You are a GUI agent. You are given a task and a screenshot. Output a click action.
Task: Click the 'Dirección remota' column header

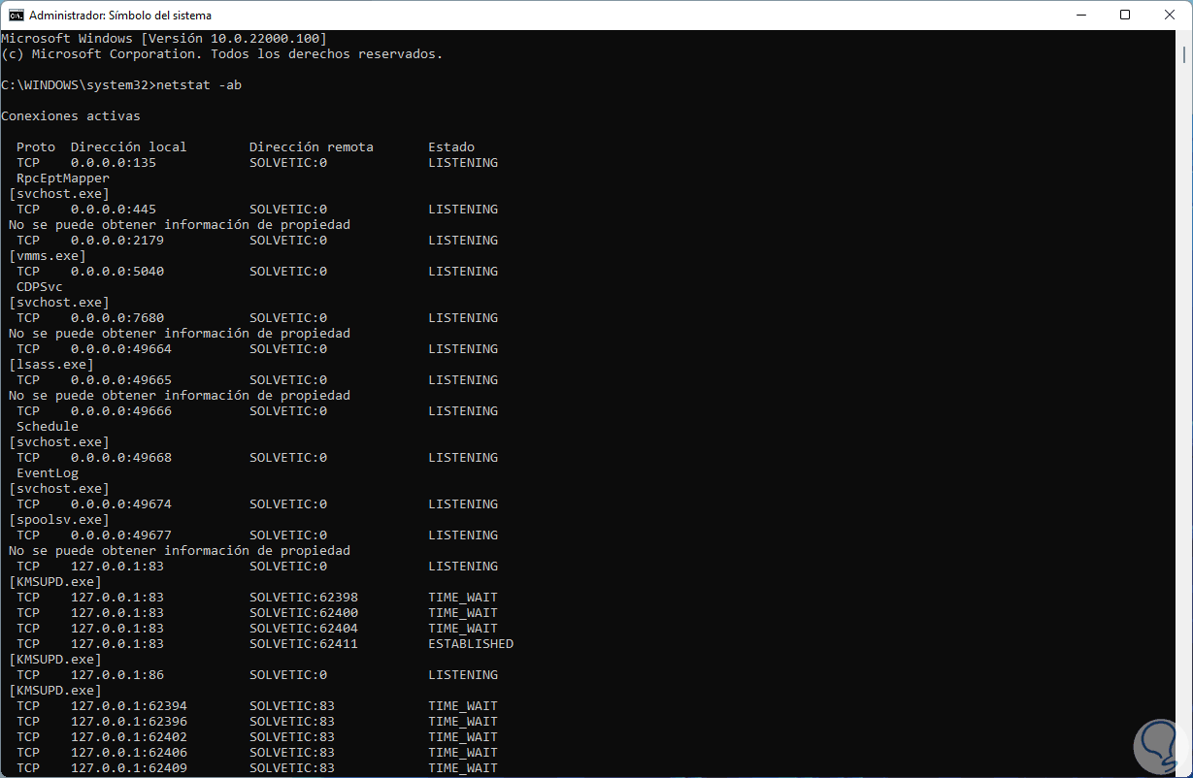tap(312, 147)
